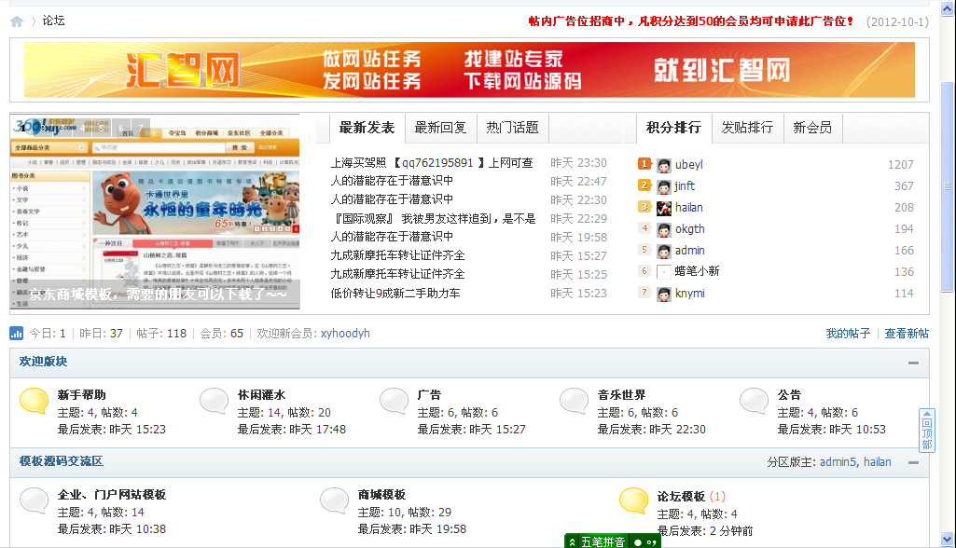The image size is (956, 548).
Task: Click the avatar next to ubeyl
Action: [x=664, y=165]
